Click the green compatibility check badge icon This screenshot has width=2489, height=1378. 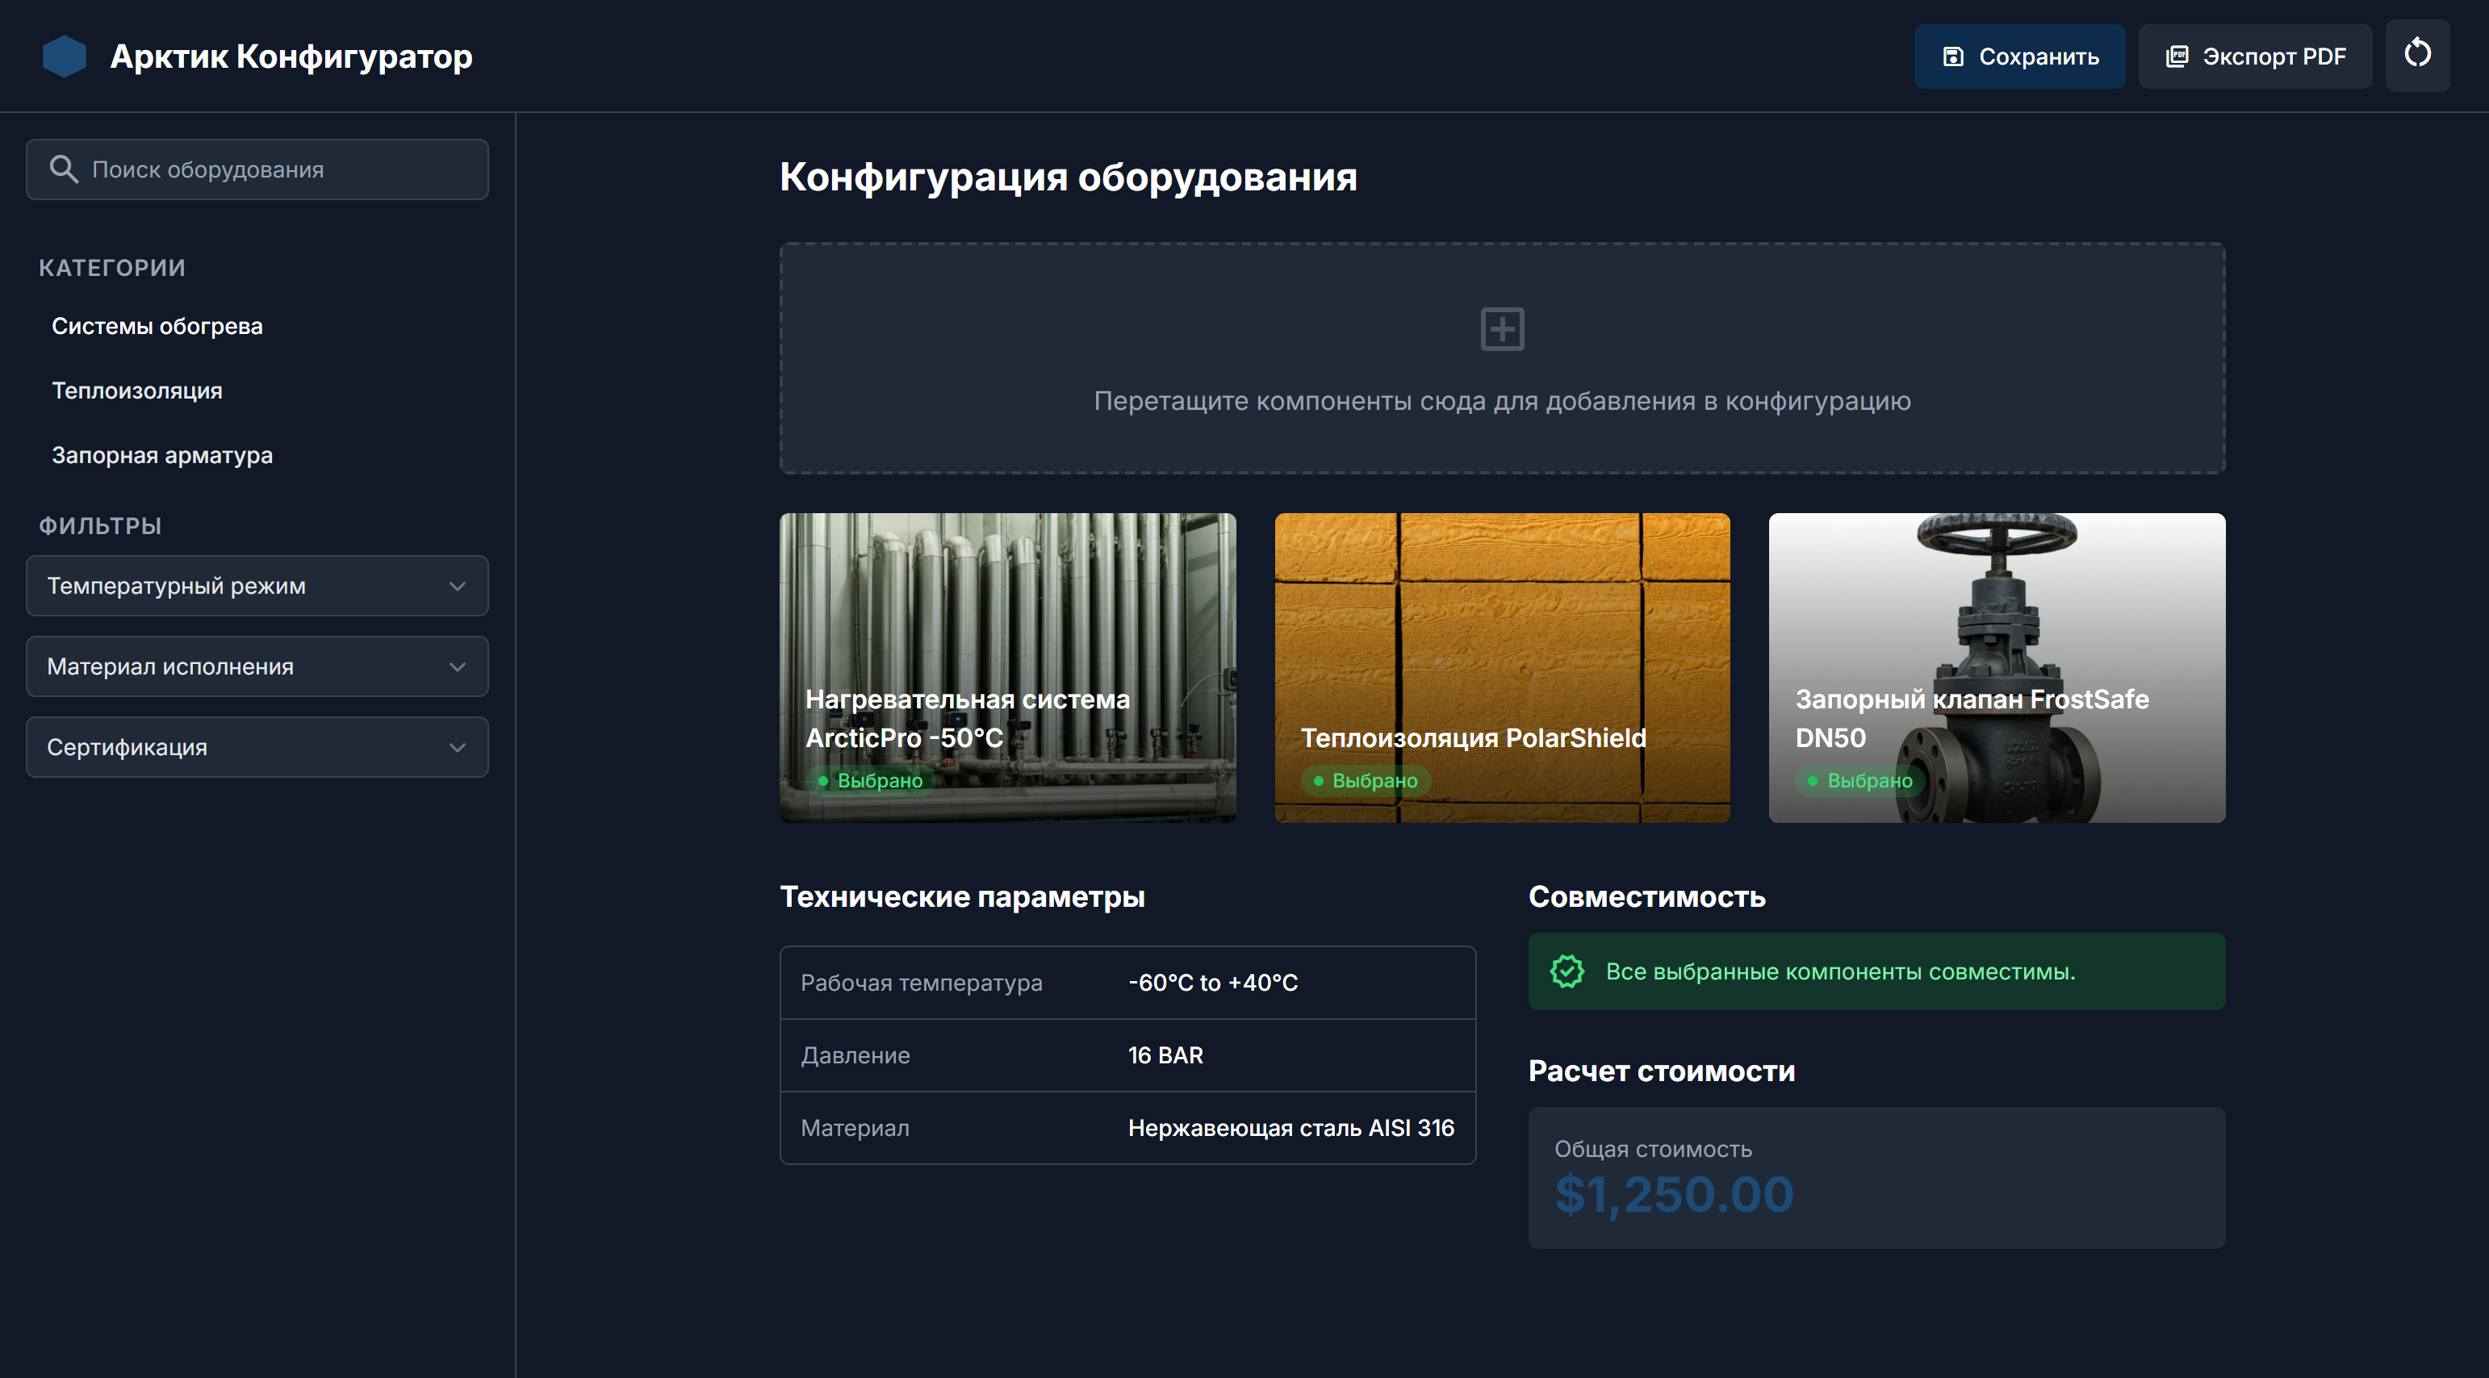[x=1567, y=971]
